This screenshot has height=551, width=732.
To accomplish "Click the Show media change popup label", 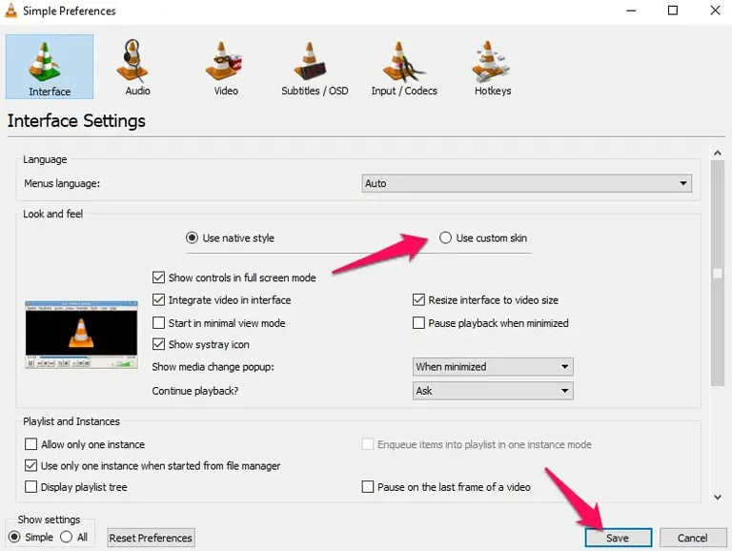I will point(213,367).
